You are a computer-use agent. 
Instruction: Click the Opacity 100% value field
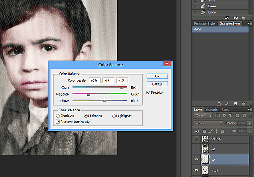pyautogui.click(x=242, y=123)
